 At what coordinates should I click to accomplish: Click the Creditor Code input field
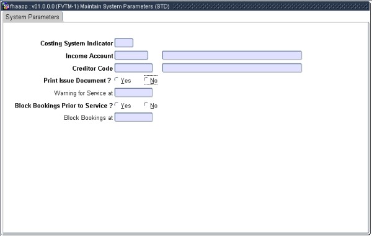134,68
